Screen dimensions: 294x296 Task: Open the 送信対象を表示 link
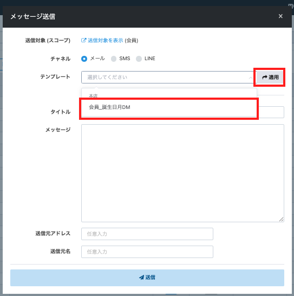[102, 41]
